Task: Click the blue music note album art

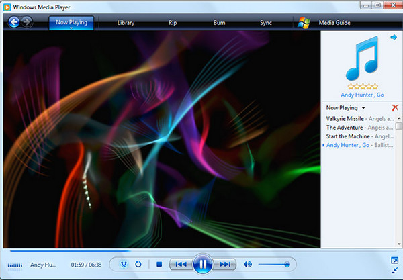Action: coord(363,58)
